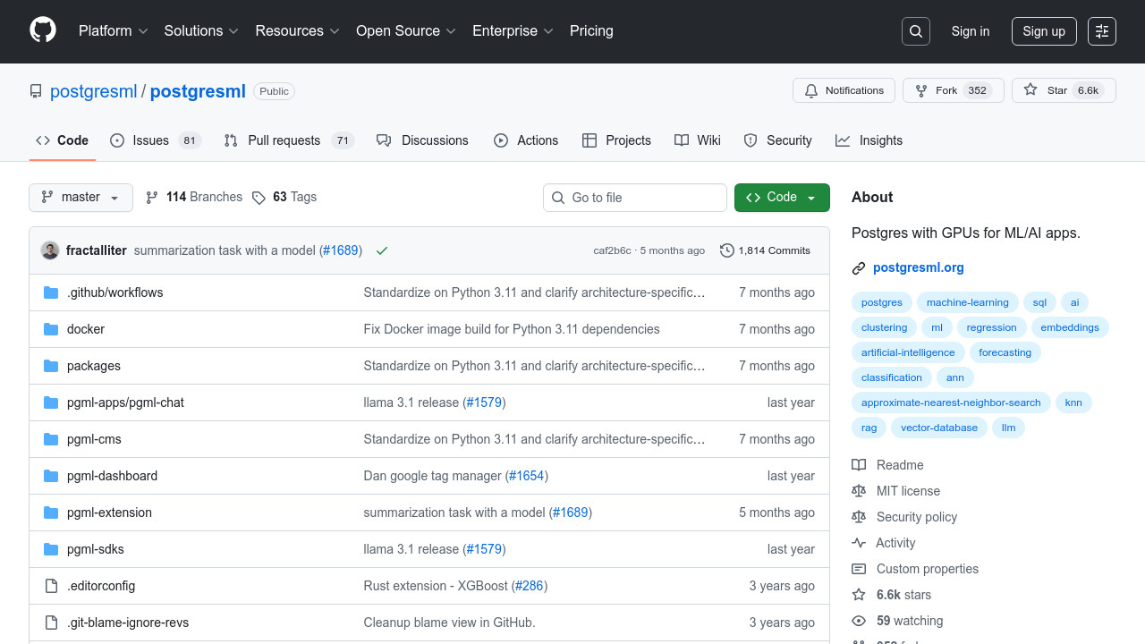
Task: Click the verified commit checkmark badge
Action: tap(382, 250)
